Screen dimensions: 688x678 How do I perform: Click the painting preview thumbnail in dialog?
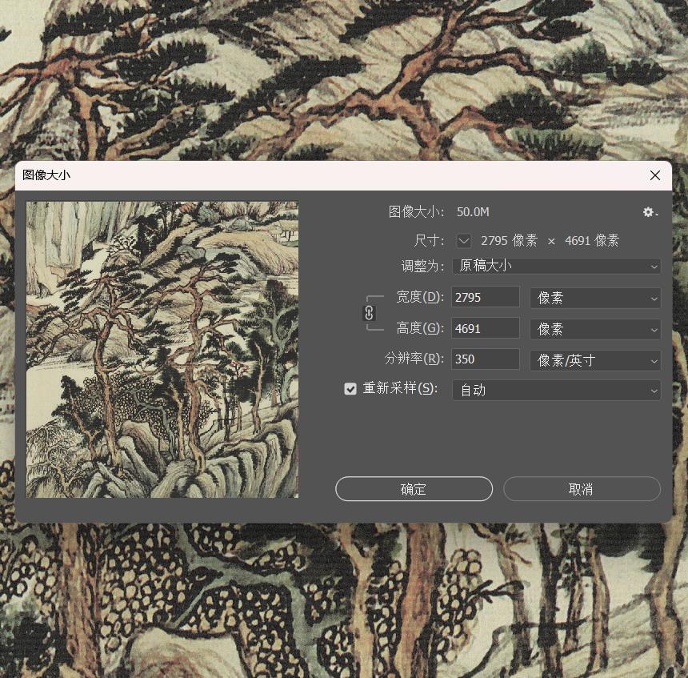[162, 350]
